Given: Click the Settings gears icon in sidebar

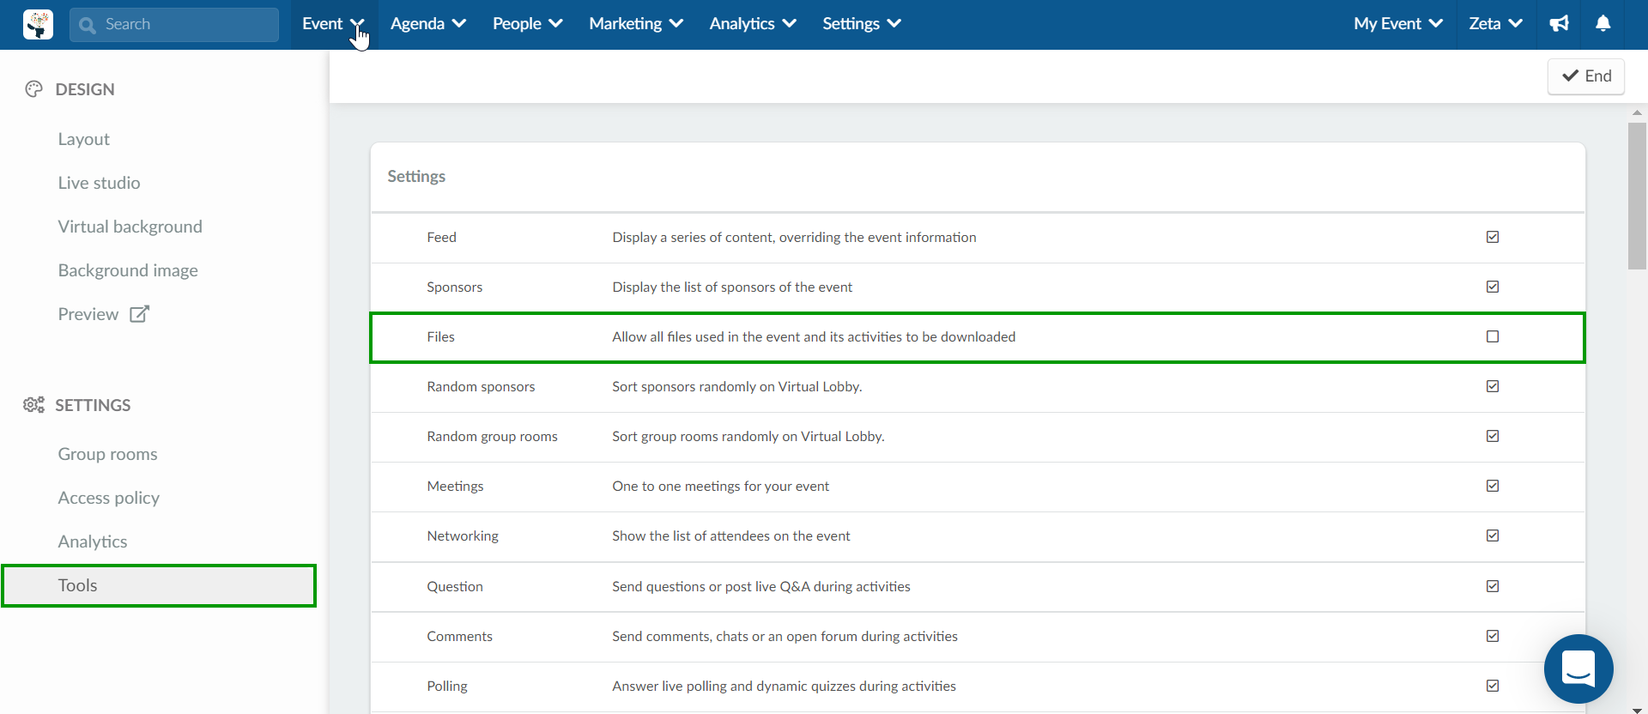Looking at the screenshot, I should coord(33,405).
